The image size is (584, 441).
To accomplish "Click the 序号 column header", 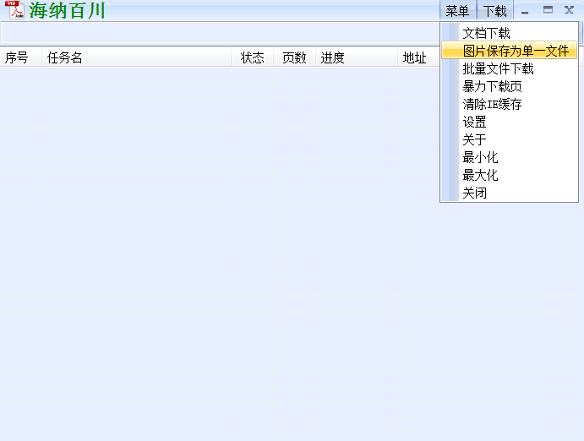I will [17, 57].
